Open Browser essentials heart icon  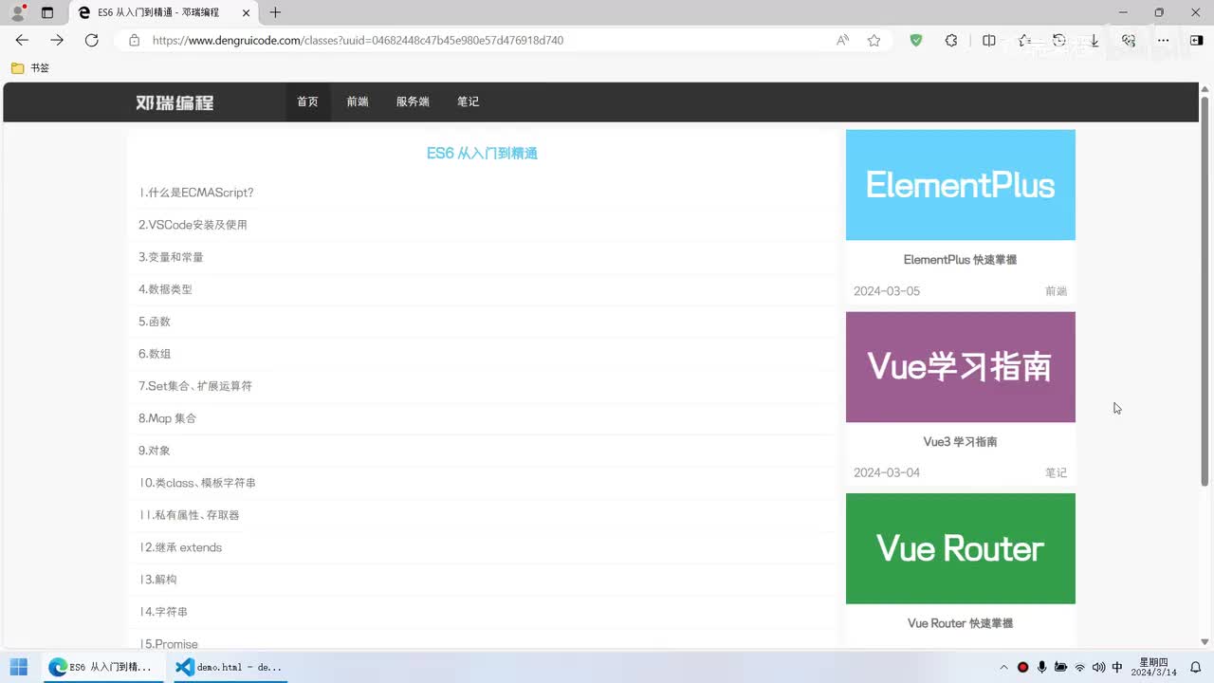(1128, 40)
